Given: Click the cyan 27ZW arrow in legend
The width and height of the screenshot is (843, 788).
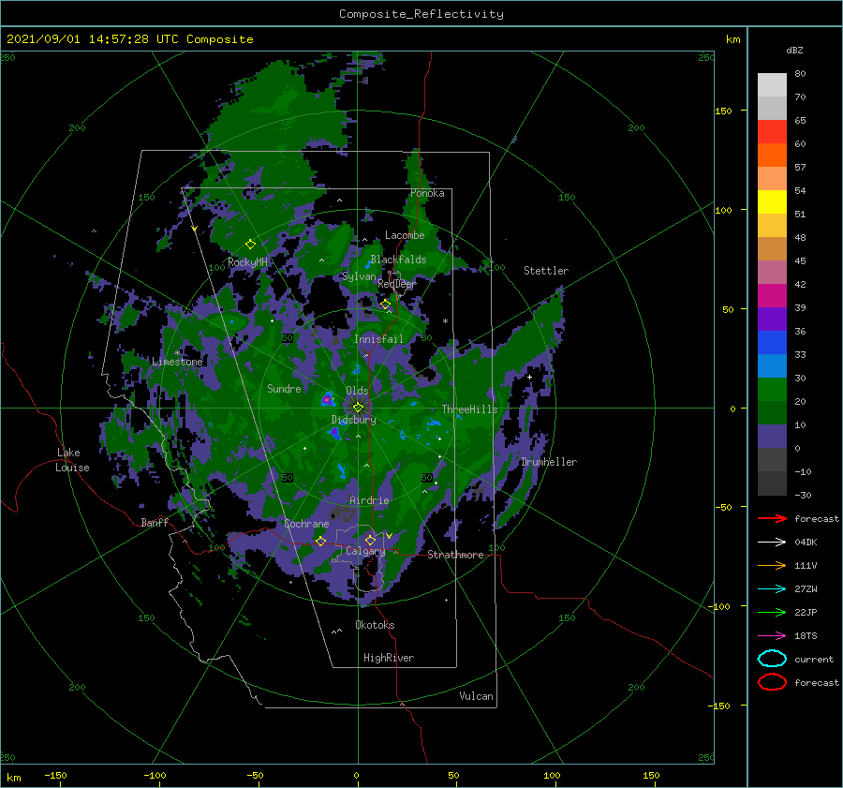Looking at the screenshot, I should (x=772, y=589).
